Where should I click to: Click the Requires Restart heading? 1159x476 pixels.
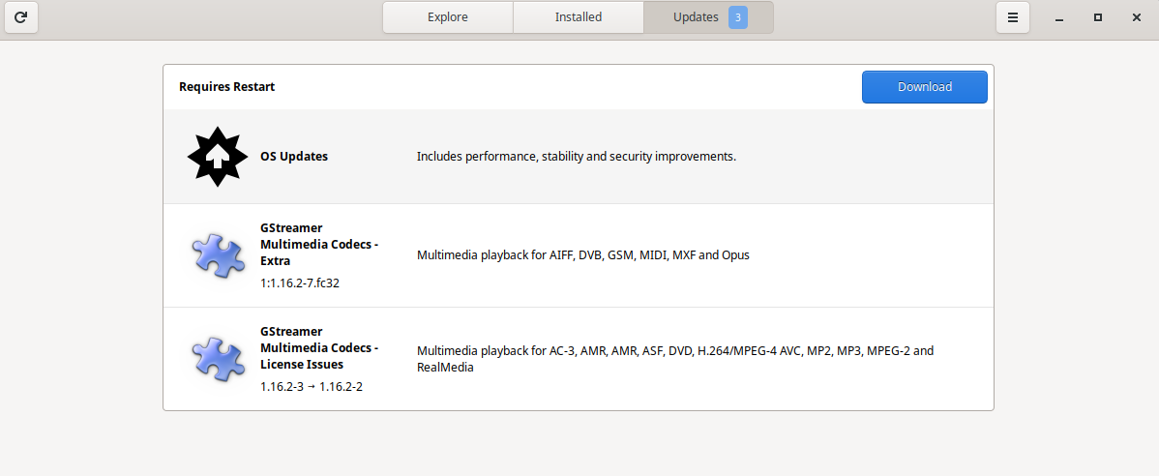click(227, 87)
